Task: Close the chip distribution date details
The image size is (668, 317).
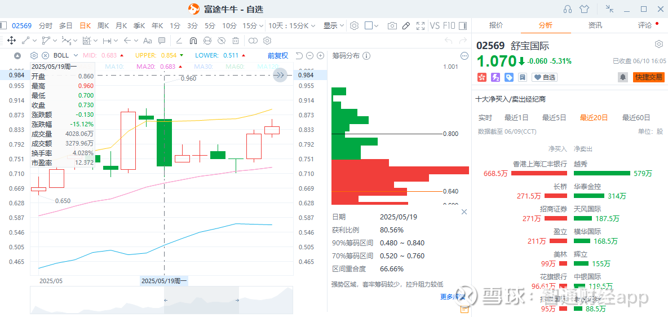Action: 464,212
